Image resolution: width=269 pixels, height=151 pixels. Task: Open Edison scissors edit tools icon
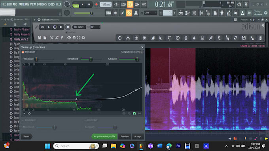(x=51, y=38)
